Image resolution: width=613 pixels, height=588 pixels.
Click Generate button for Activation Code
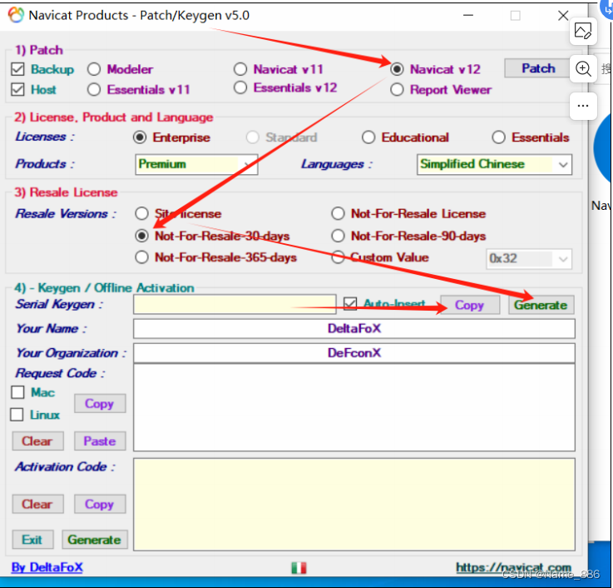click(x=95, y=540)
